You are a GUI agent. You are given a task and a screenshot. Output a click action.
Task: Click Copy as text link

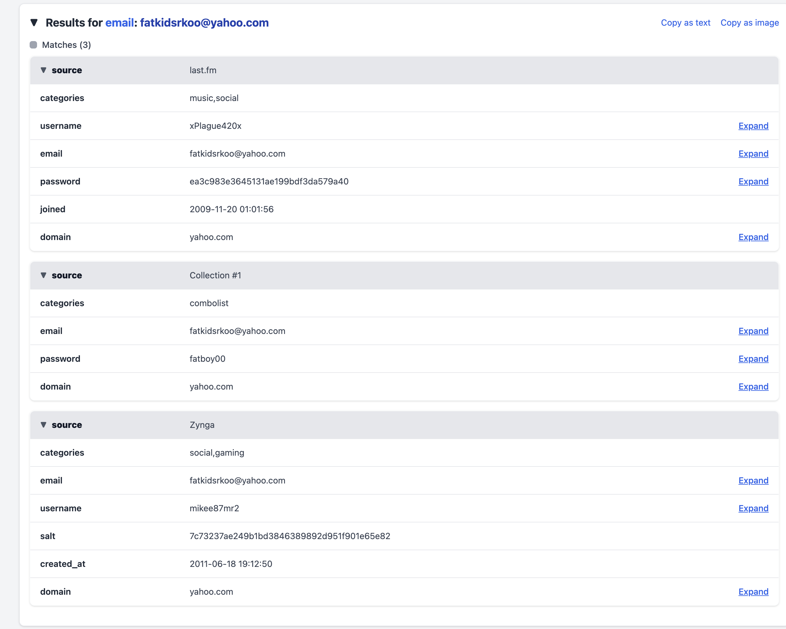pyautogui.click(x=685, y=23)
